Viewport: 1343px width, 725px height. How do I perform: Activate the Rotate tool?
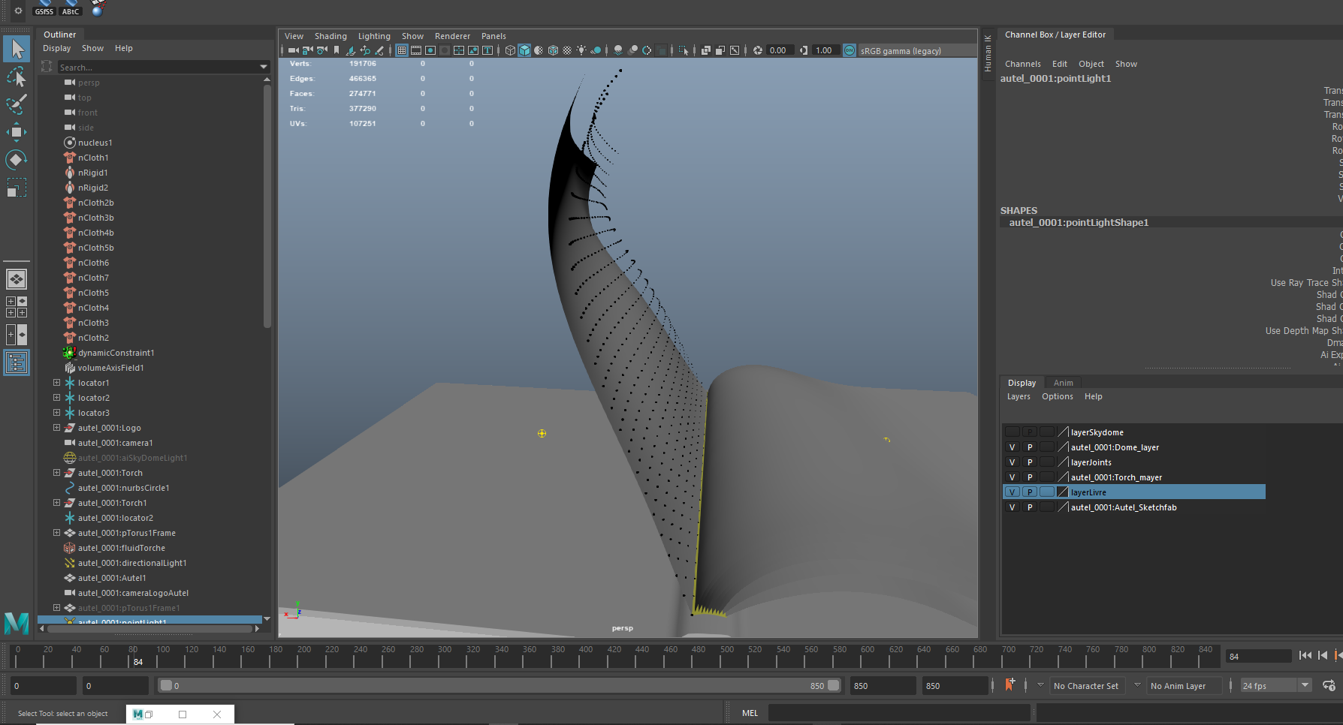click(x=17, y=159)
